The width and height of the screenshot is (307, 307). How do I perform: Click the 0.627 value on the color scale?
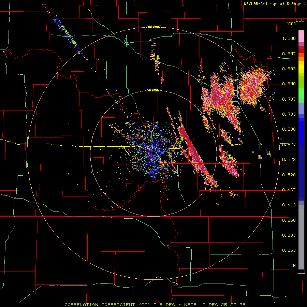click(x=289, y=145)
